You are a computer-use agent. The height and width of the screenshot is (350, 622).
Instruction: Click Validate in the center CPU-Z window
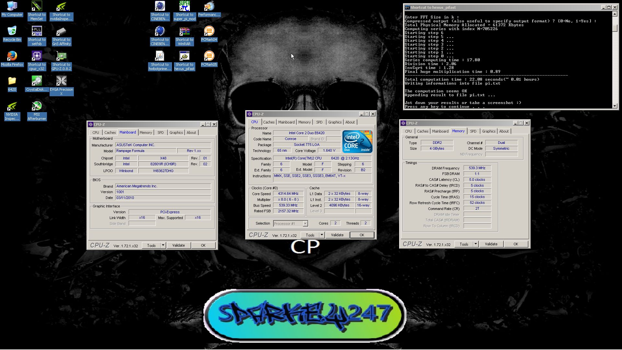click(337, 235)
